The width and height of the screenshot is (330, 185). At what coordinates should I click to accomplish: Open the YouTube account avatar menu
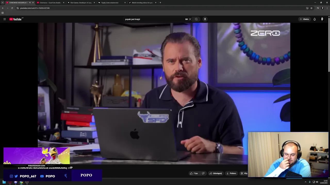pyautogui.click(x=322, y=19)
